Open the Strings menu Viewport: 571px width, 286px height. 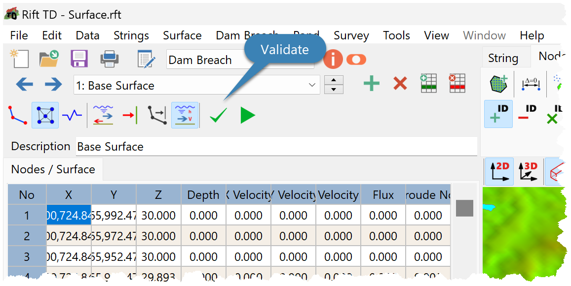tap(131, 35)
